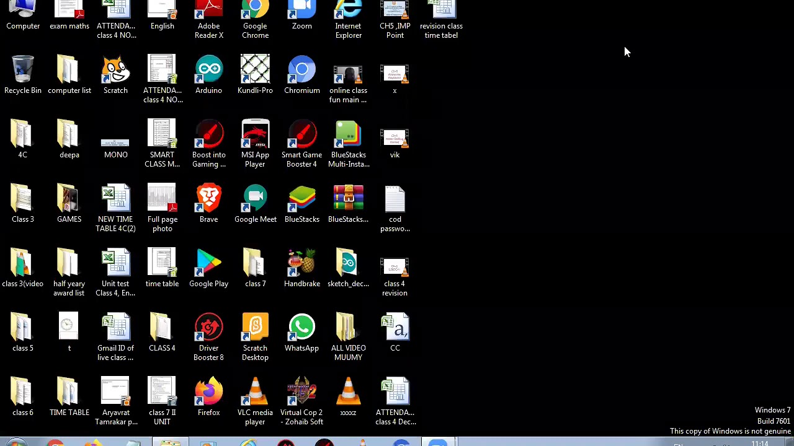Open Unit test Class 4 Excel file

(115, 273)
